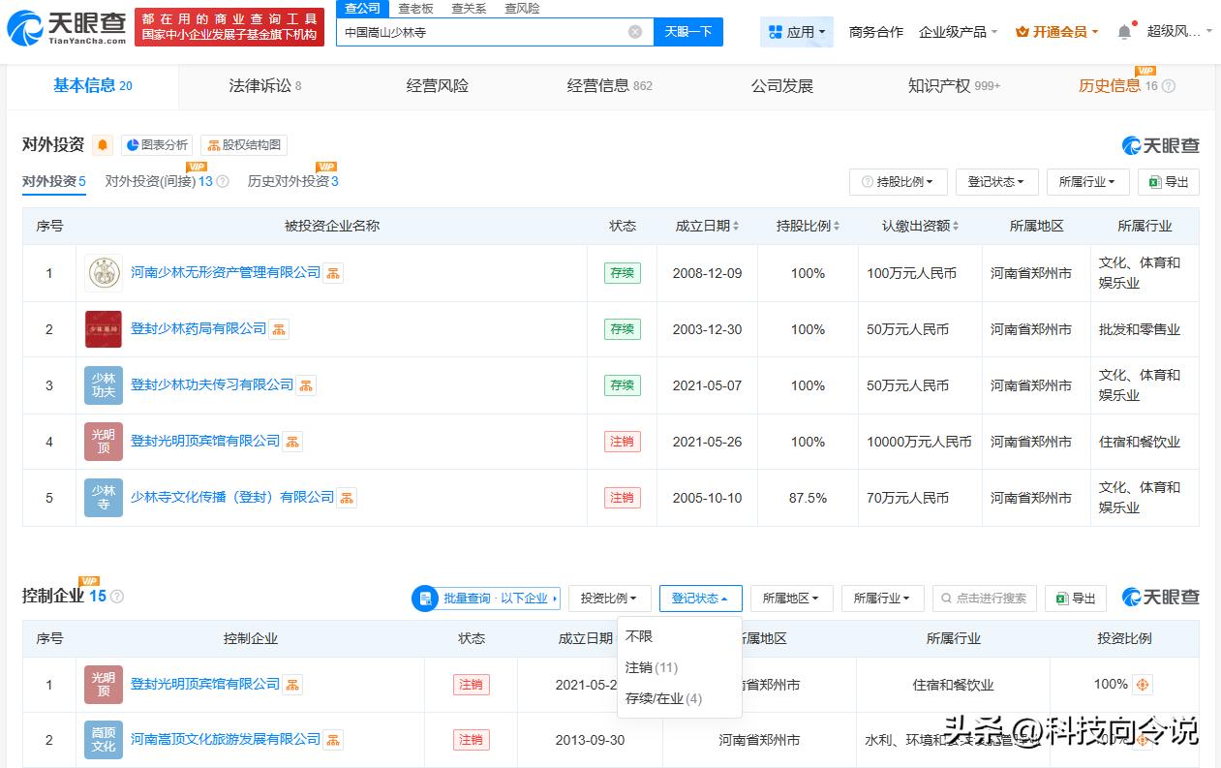1221x768 pixels.
Task: Click 批量查询·以下企业 button
Action: (486, 599)
